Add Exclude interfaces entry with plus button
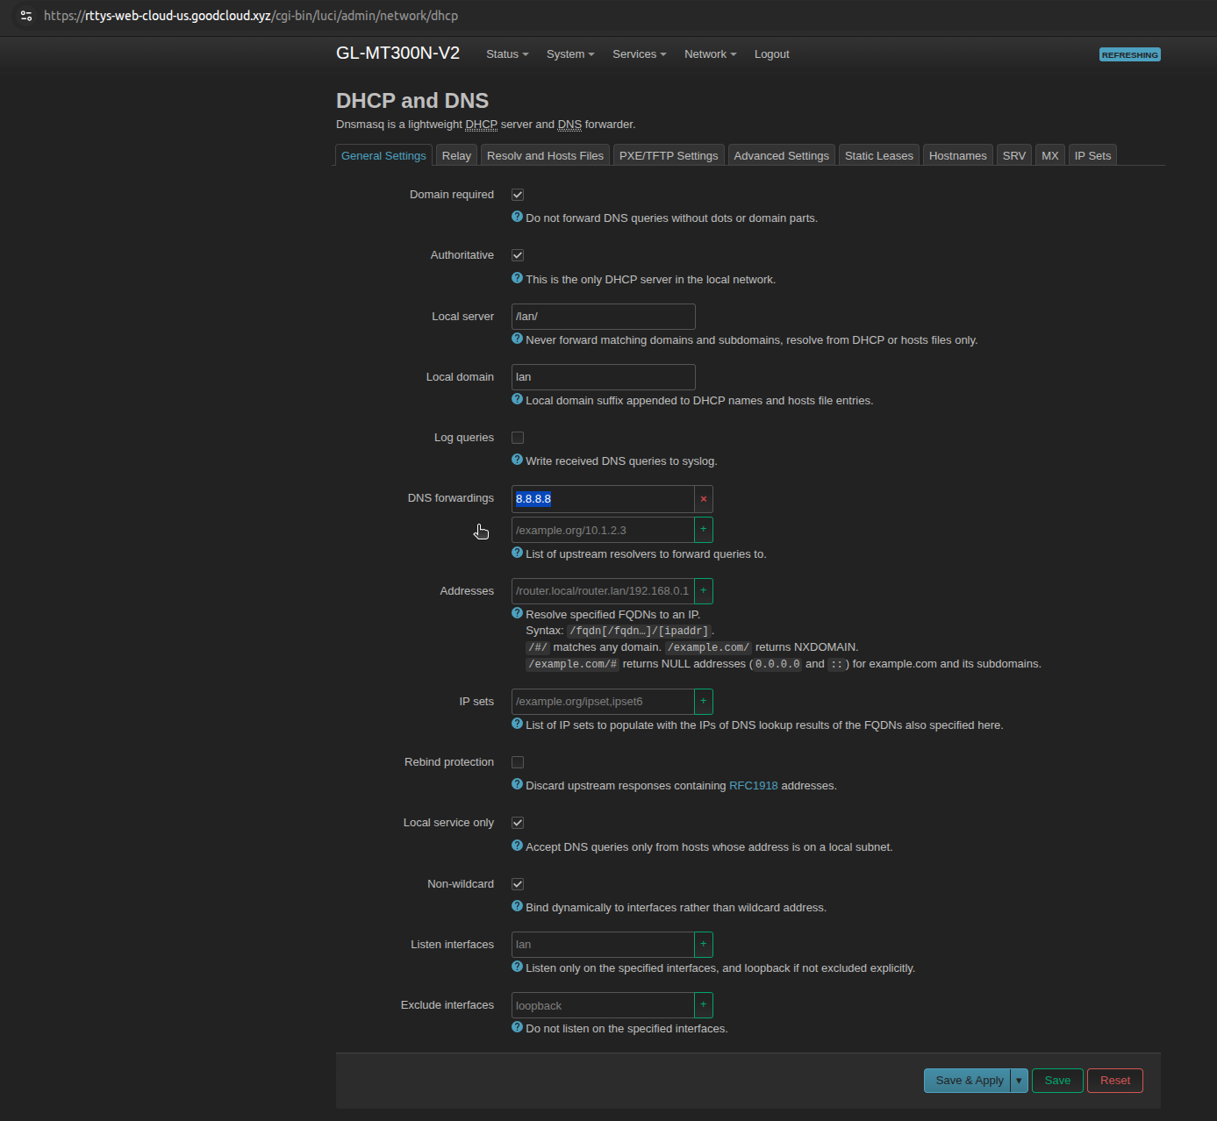The height and width of the screenshot is (1121, 1217). point(703,1005)
